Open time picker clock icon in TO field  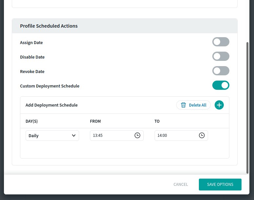[202, 135]
